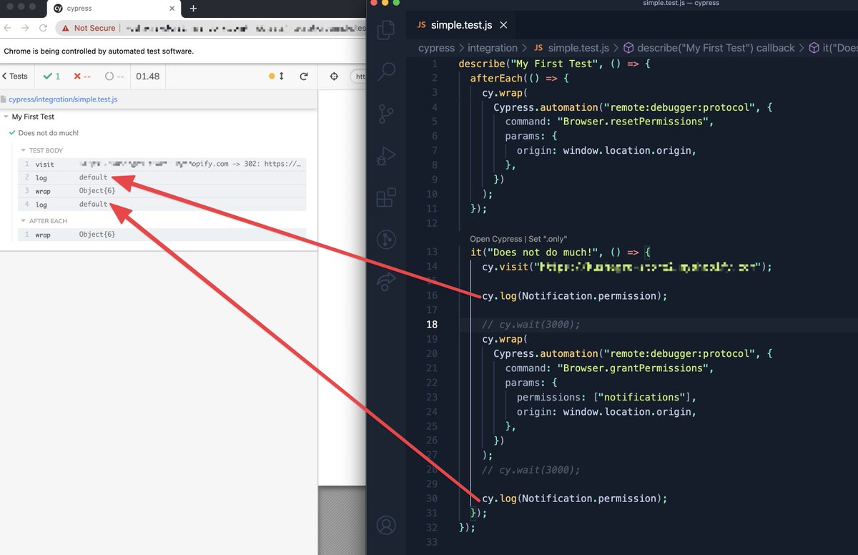Open a new Chrome tab
858x555 pixels.
coord(193,9)
